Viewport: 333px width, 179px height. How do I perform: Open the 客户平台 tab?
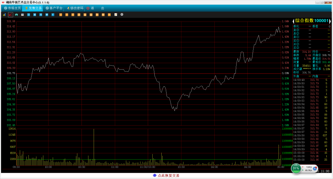coord(54,8)
